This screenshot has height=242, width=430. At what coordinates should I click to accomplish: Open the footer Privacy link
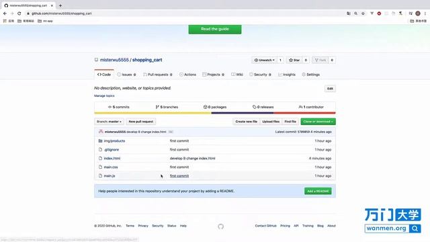click(x=143, y=226)
